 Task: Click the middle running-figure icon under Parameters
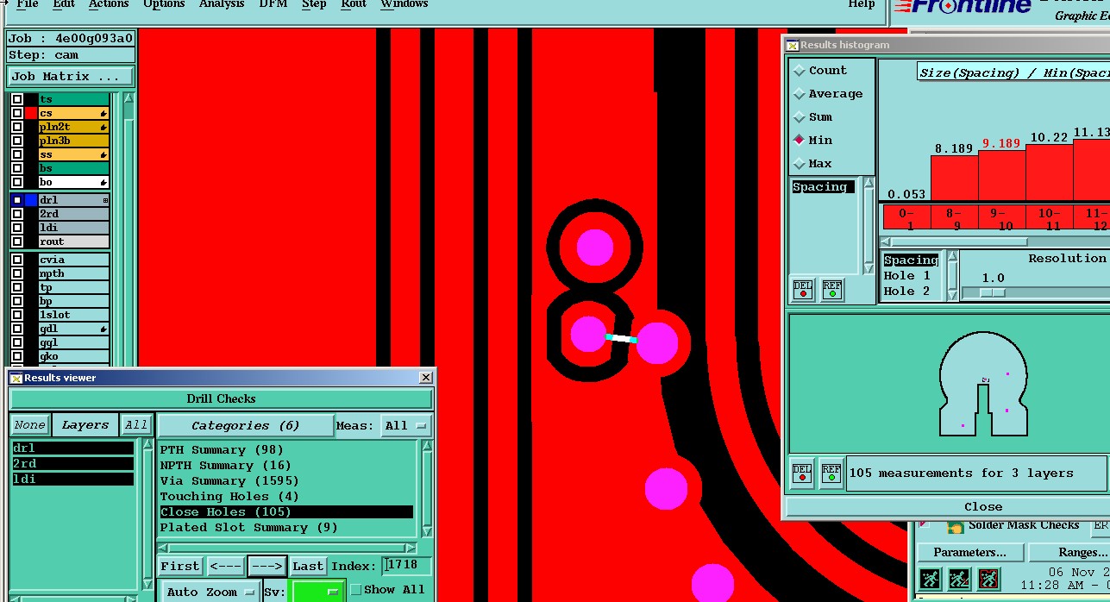pos(959,578)
